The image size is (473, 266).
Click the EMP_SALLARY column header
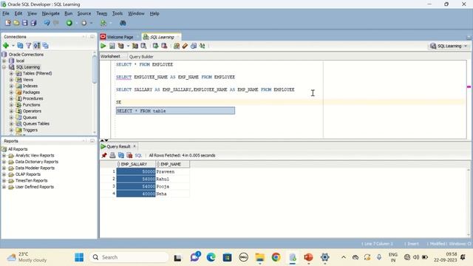tap(136, 164)
